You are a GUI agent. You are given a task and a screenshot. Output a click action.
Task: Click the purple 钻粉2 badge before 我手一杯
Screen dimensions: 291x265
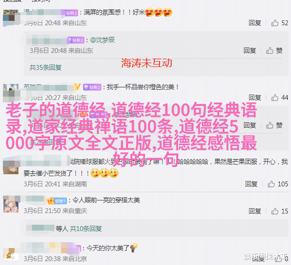(92, 87)
